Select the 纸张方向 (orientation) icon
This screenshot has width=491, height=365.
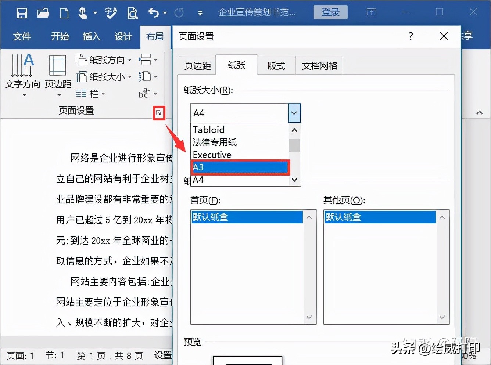click(x=104, y=59)
